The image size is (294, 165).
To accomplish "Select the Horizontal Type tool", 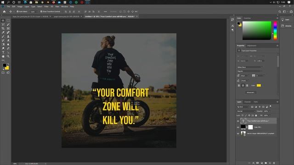I will (x=3, y=52).
